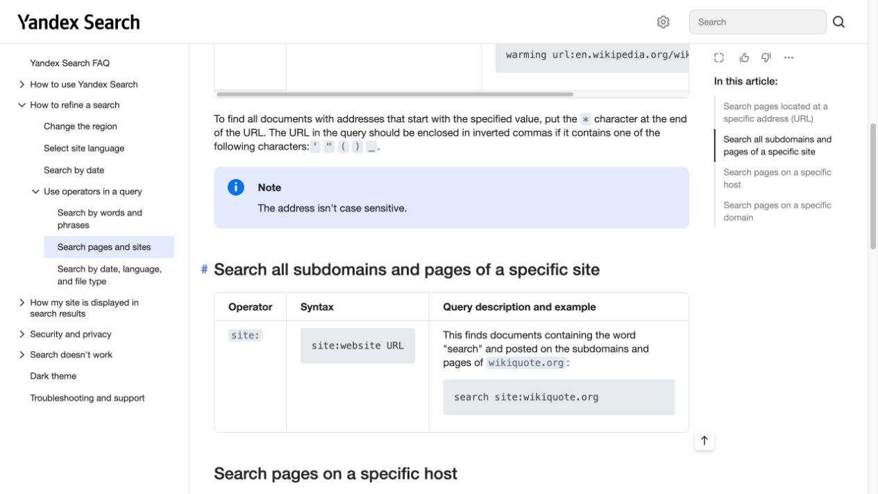Click the table's horizontal scrollbar
The image size is (878, 494).
(x=394, y=94)
